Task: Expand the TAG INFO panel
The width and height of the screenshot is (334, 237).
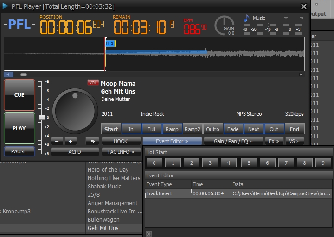Action: [x=121, y=152]
